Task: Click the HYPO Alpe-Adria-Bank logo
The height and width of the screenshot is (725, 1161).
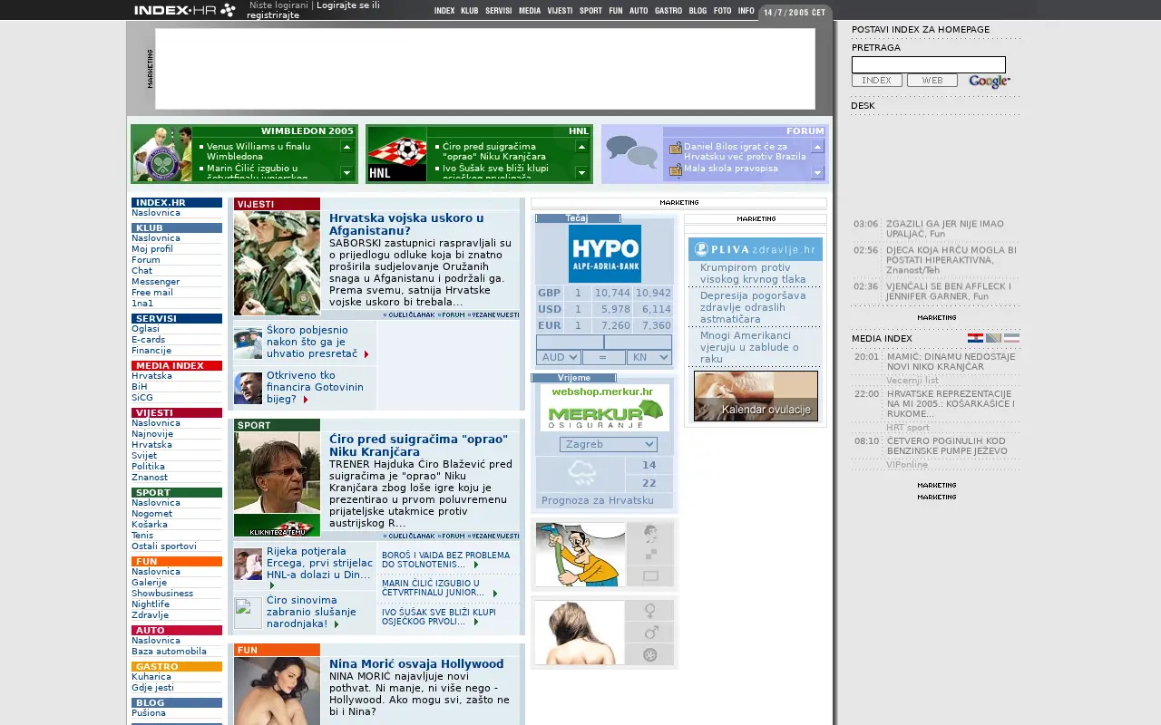Action: click(x=604, y=254)
